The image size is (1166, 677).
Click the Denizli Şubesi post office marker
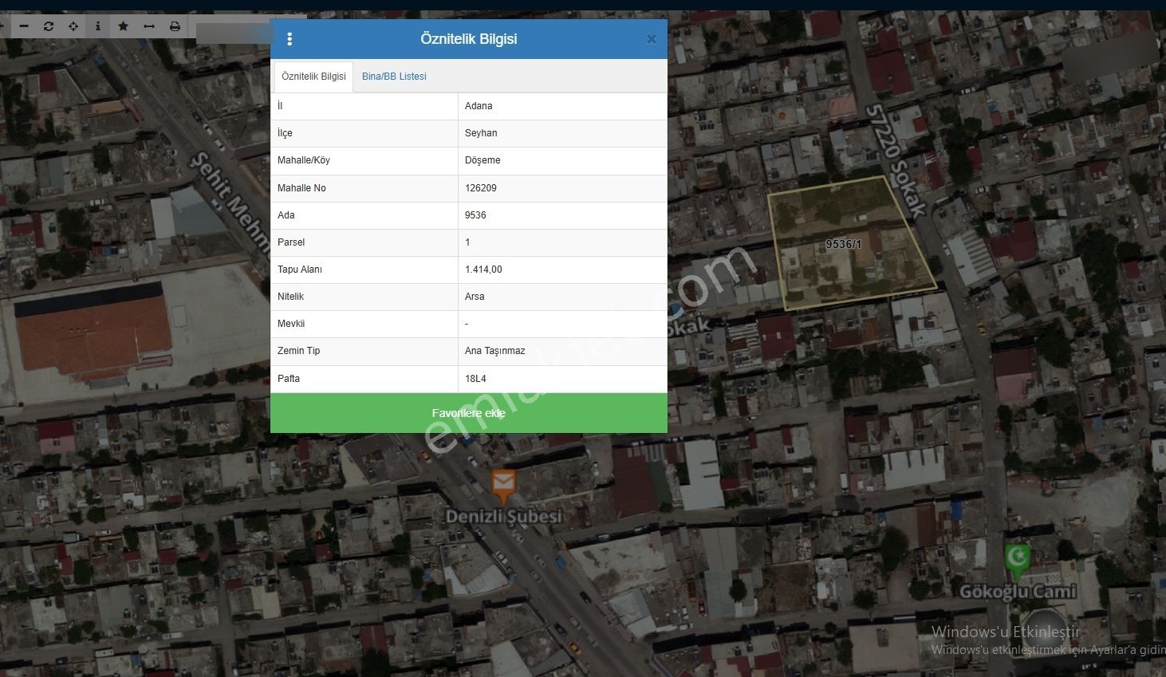tap(502, 483)
